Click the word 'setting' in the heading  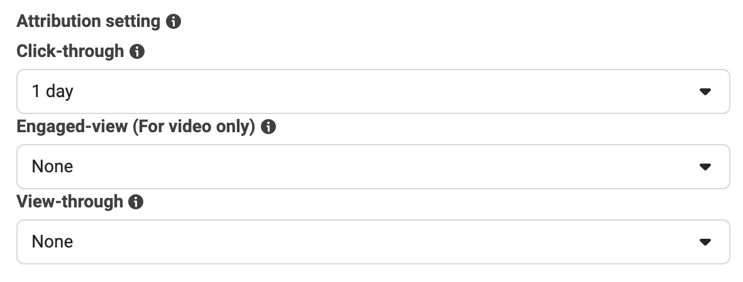coord(133,22)
